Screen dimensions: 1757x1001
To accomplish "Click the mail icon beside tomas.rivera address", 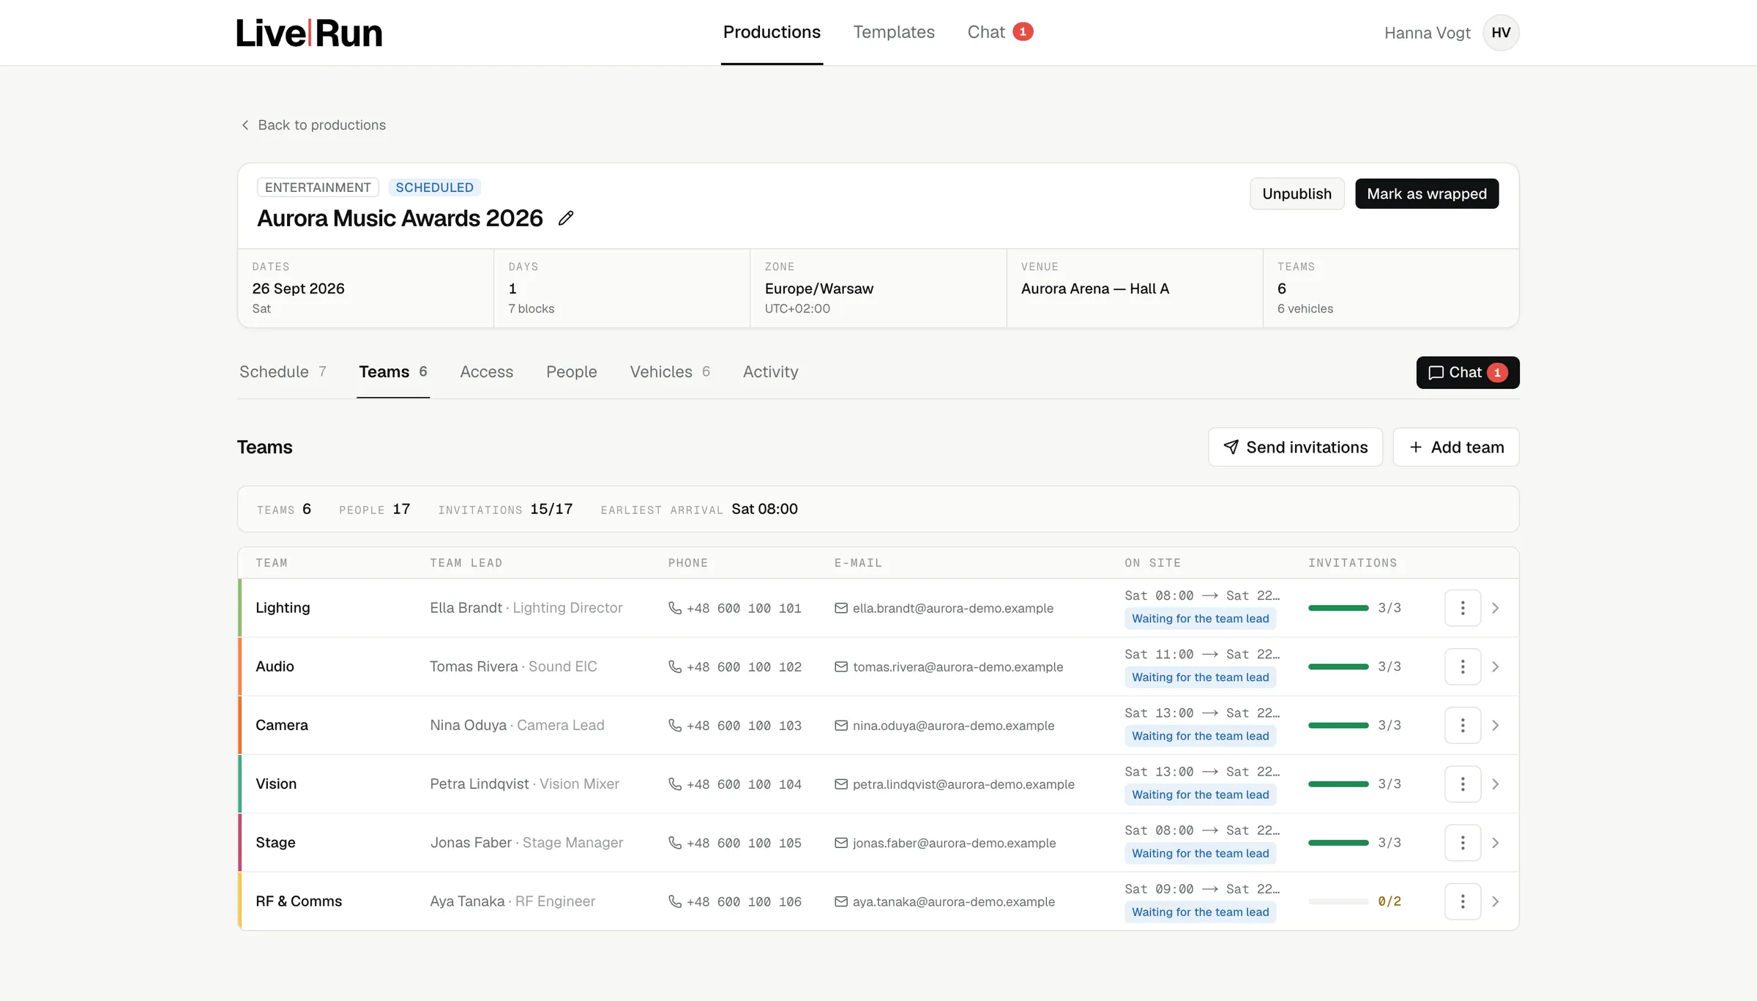I will (x=841, y=666).
